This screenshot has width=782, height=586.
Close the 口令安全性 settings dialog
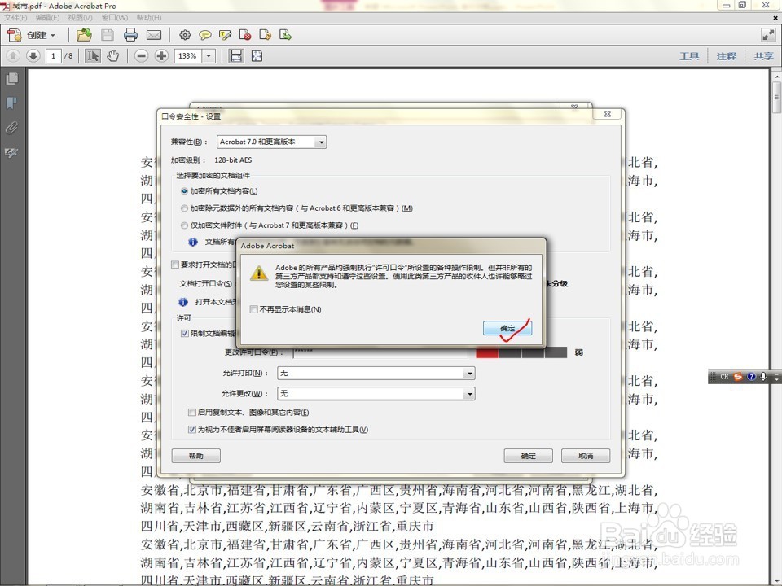(608, 114)
